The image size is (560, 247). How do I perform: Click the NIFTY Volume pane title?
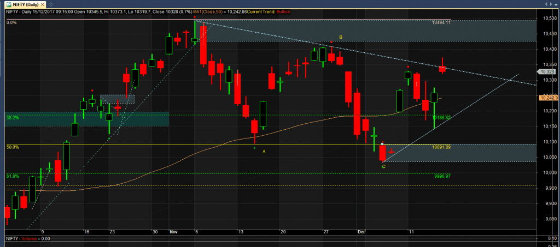(x=28, y=239)
